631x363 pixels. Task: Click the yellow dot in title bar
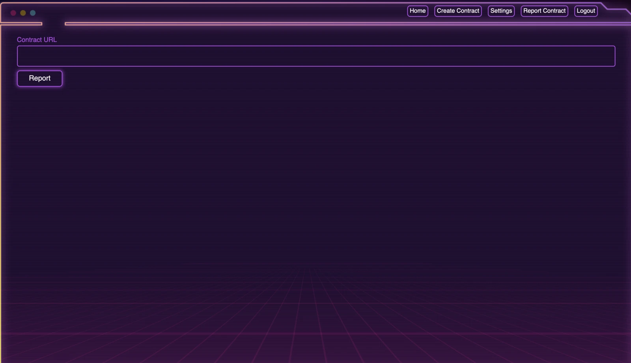23,13
